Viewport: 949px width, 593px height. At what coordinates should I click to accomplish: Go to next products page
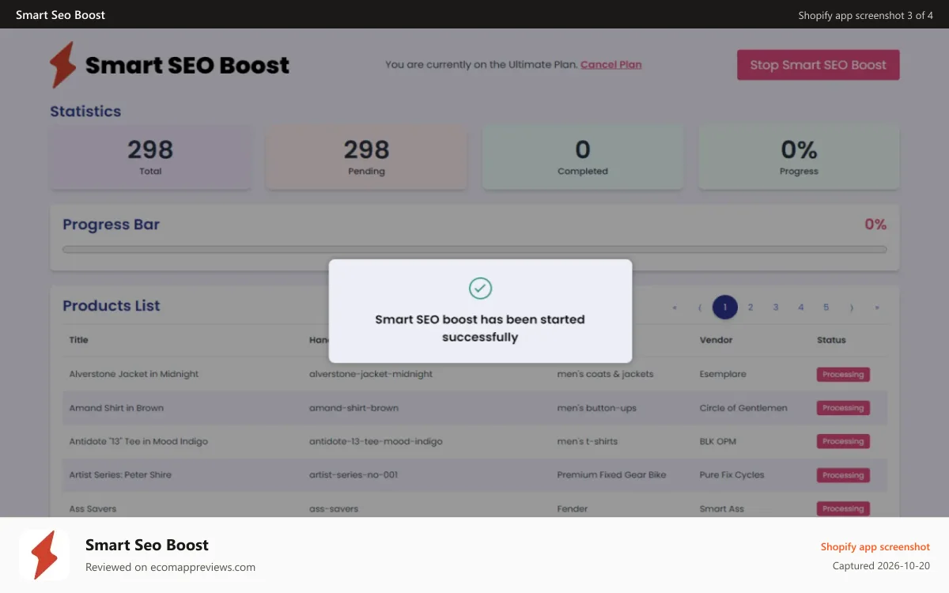(852, 308)
